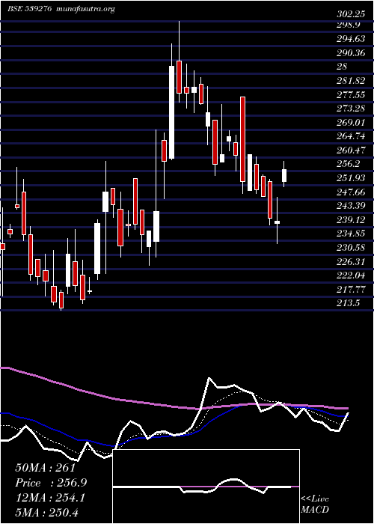374x524 pixels.
Task: Select the last white candle near 256
Action: tap(284, 175)
